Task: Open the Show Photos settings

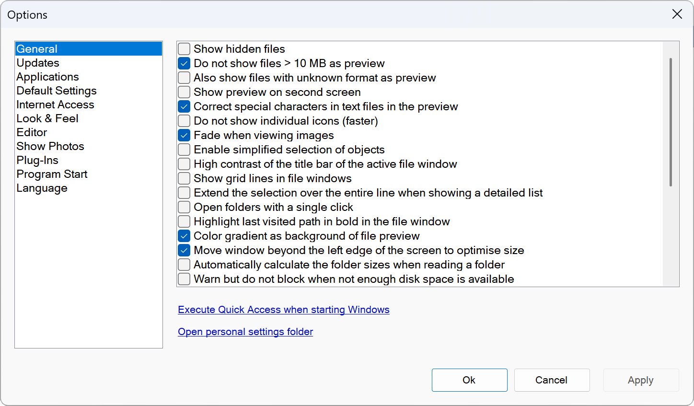Action: pyautogui.click(x=50, y=146)
